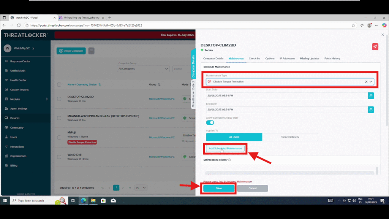Cancel the maintenance panel changes
389x219 pixels.
[252, 188]
